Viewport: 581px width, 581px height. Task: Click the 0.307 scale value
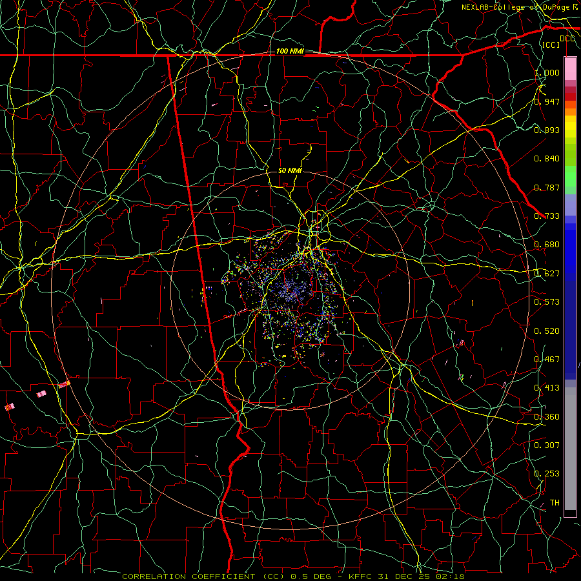(x=547, y=445)
